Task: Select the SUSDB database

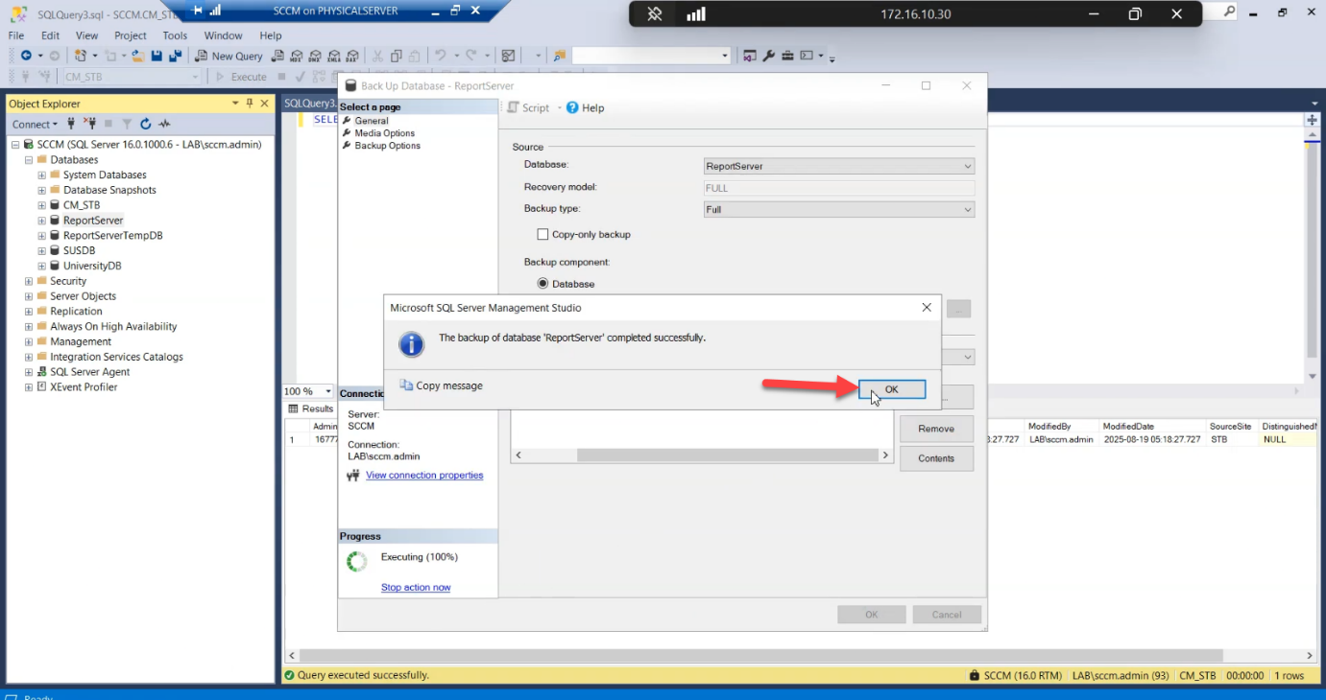Action: coord(79,250)
